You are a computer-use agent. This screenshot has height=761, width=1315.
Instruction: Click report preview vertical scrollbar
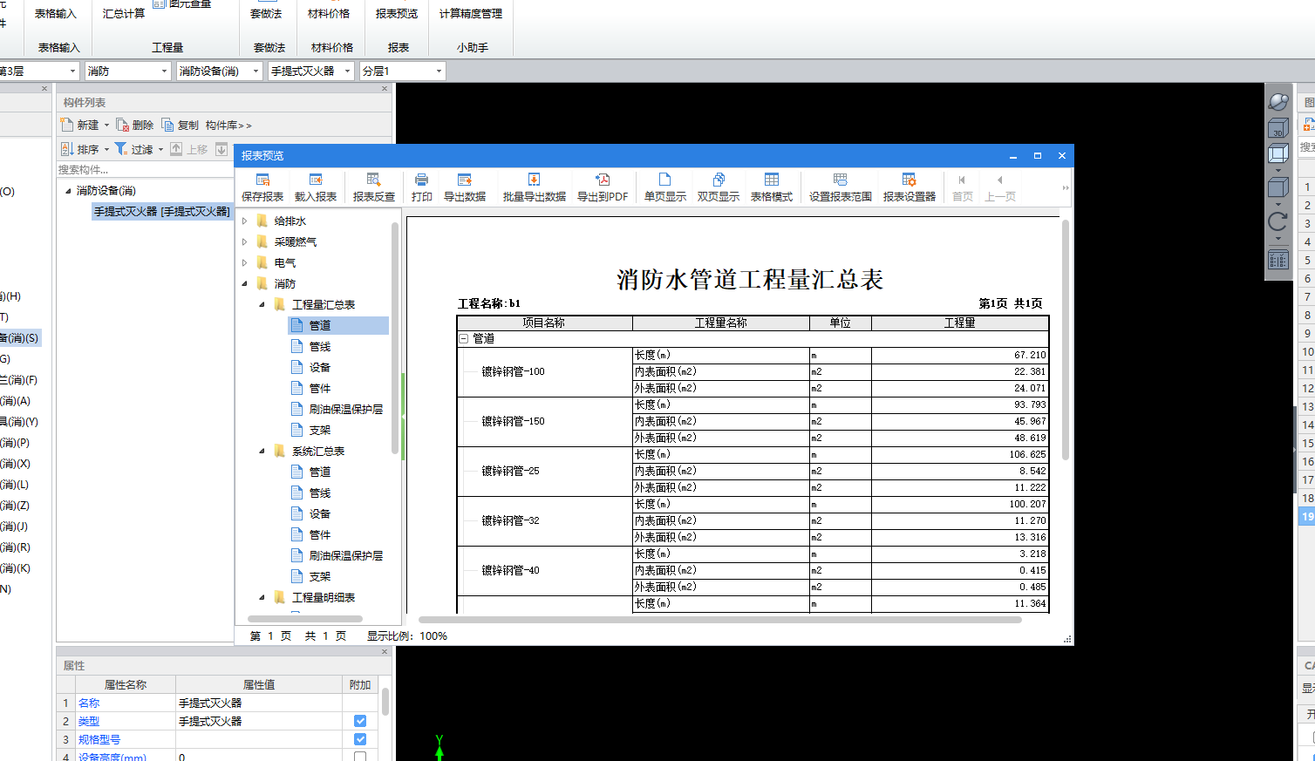click(1066, 340)
